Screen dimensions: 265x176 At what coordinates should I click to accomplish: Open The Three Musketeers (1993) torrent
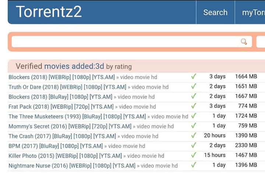click(x=77, y=116)
